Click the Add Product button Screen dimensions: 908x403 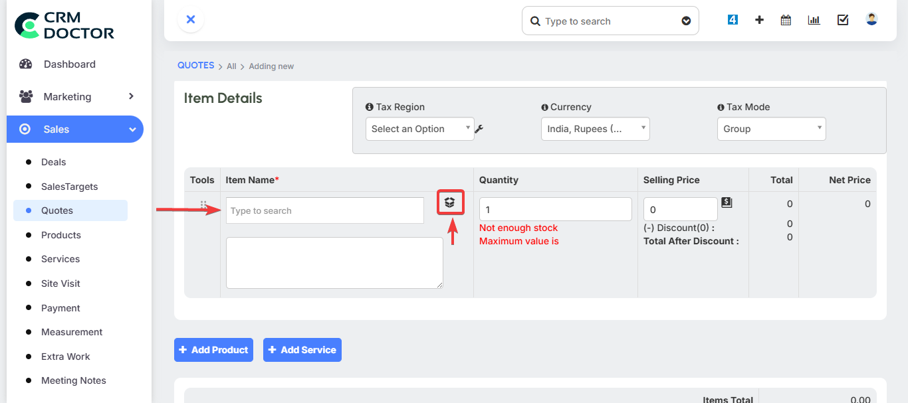(x=213, y=349)
